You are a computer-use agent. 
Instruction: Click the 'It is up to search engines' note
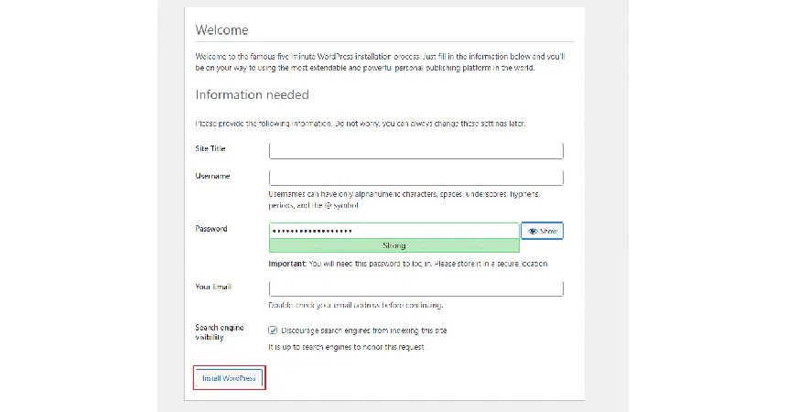click(347, 347)
